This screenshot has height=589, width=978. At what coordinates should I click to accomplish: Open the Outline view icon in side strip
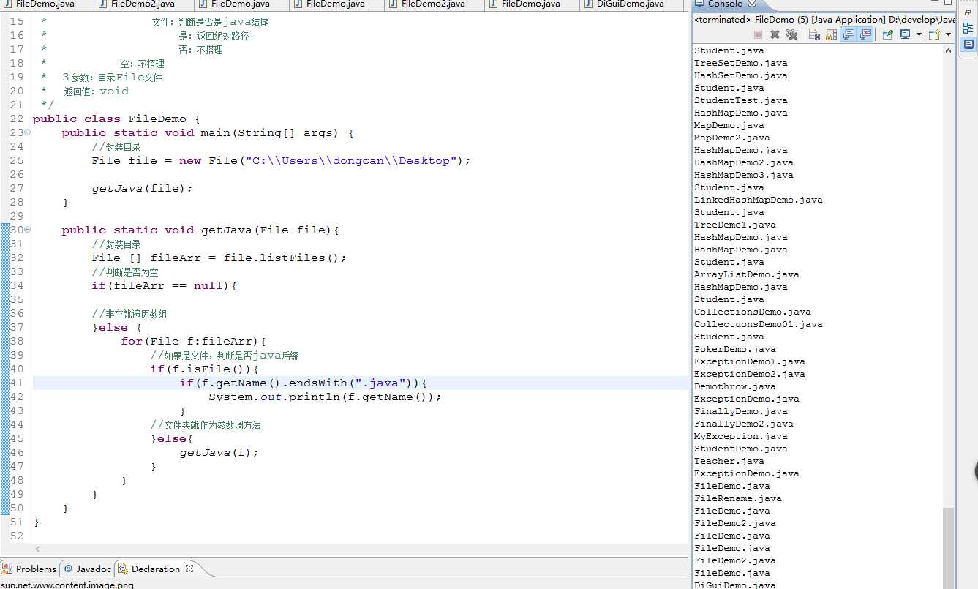[967, 29]
